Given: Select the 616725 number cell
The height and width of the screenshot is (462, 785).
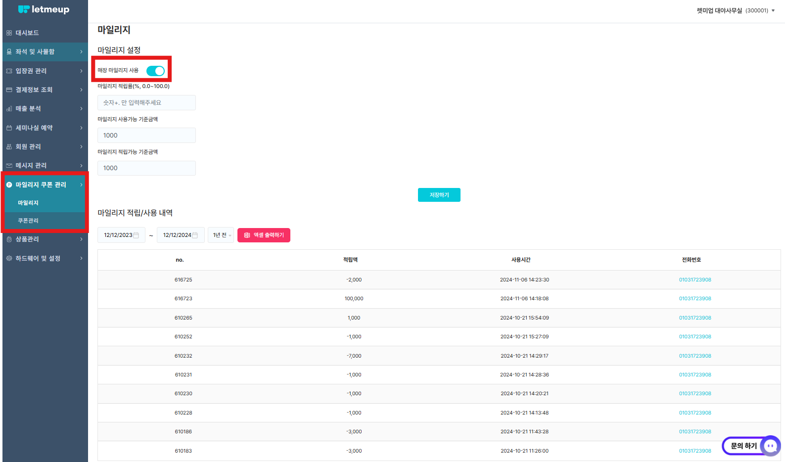Looking at the screenshot, I should [x=183, y=280].
